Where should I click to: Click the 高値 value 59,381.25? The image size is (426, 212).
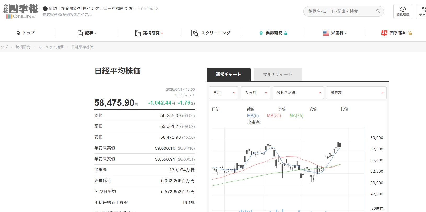pos(170,126)
